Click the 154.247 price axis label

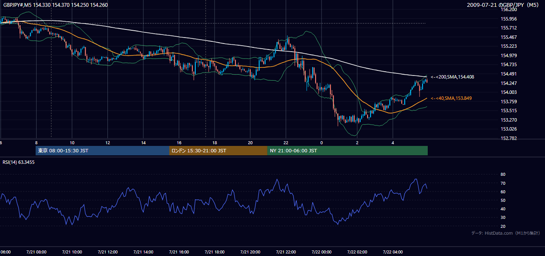508,83
